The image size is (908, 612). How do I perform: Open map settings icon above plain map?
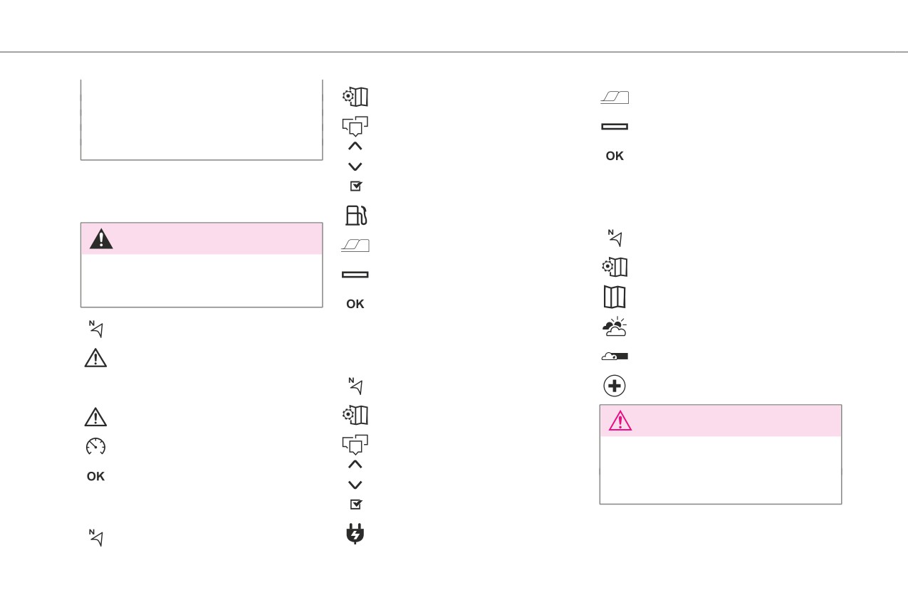click(615, 268)
